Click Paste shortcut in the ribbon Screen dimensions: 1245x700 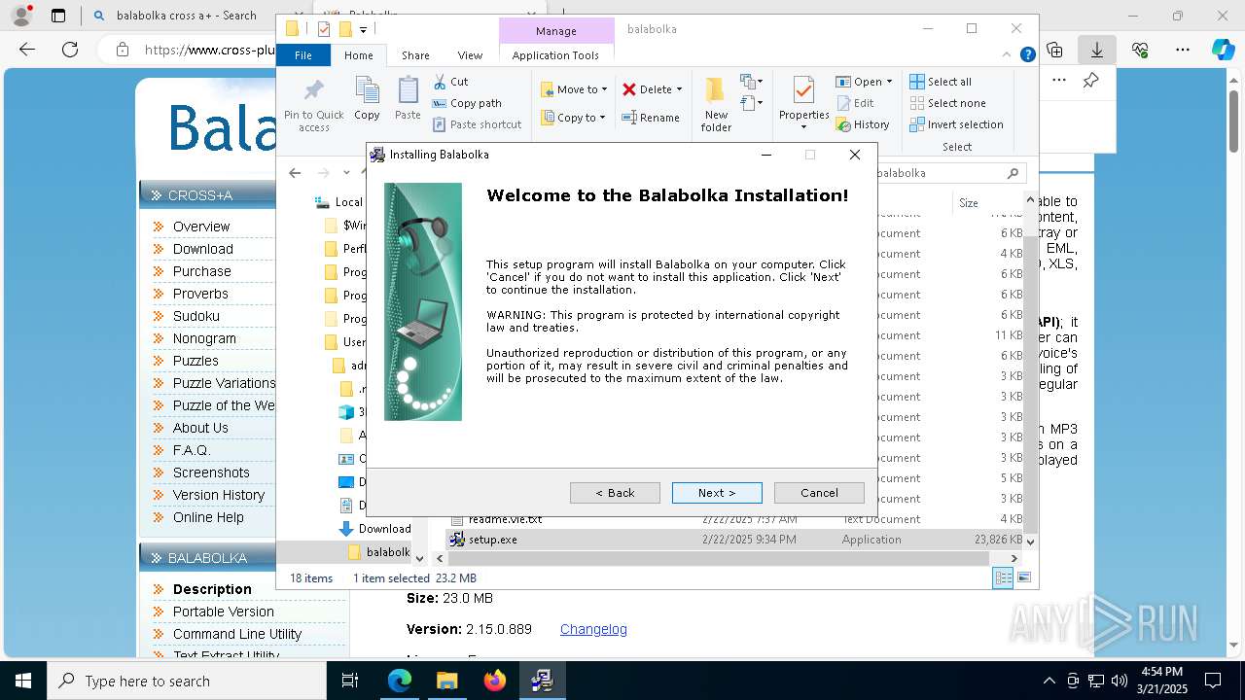pos(477,124)
